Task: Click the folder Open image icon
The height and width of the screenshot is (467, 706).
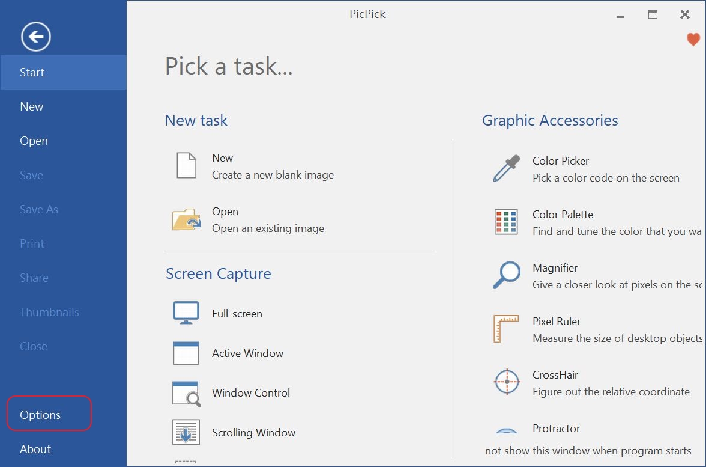Action: [x=186, y=219]
